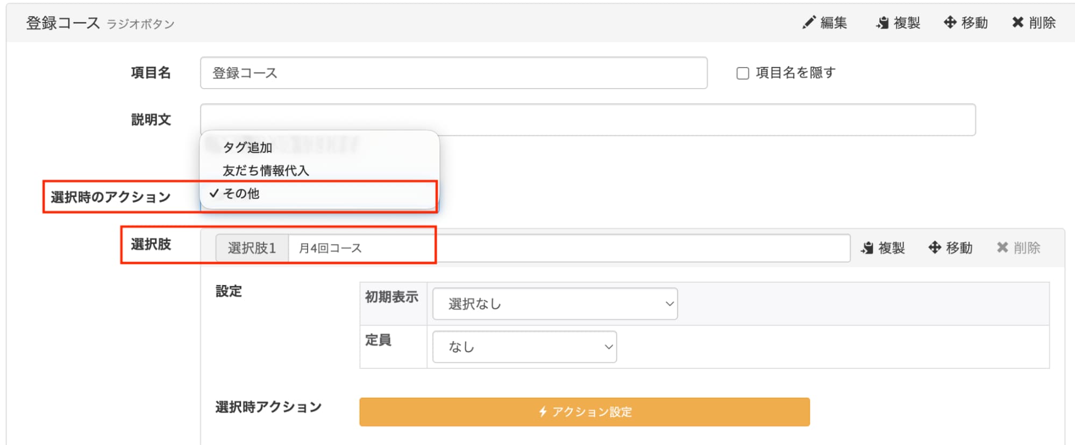Click the lightning bolt on アクション設定 button

(543, 412)
